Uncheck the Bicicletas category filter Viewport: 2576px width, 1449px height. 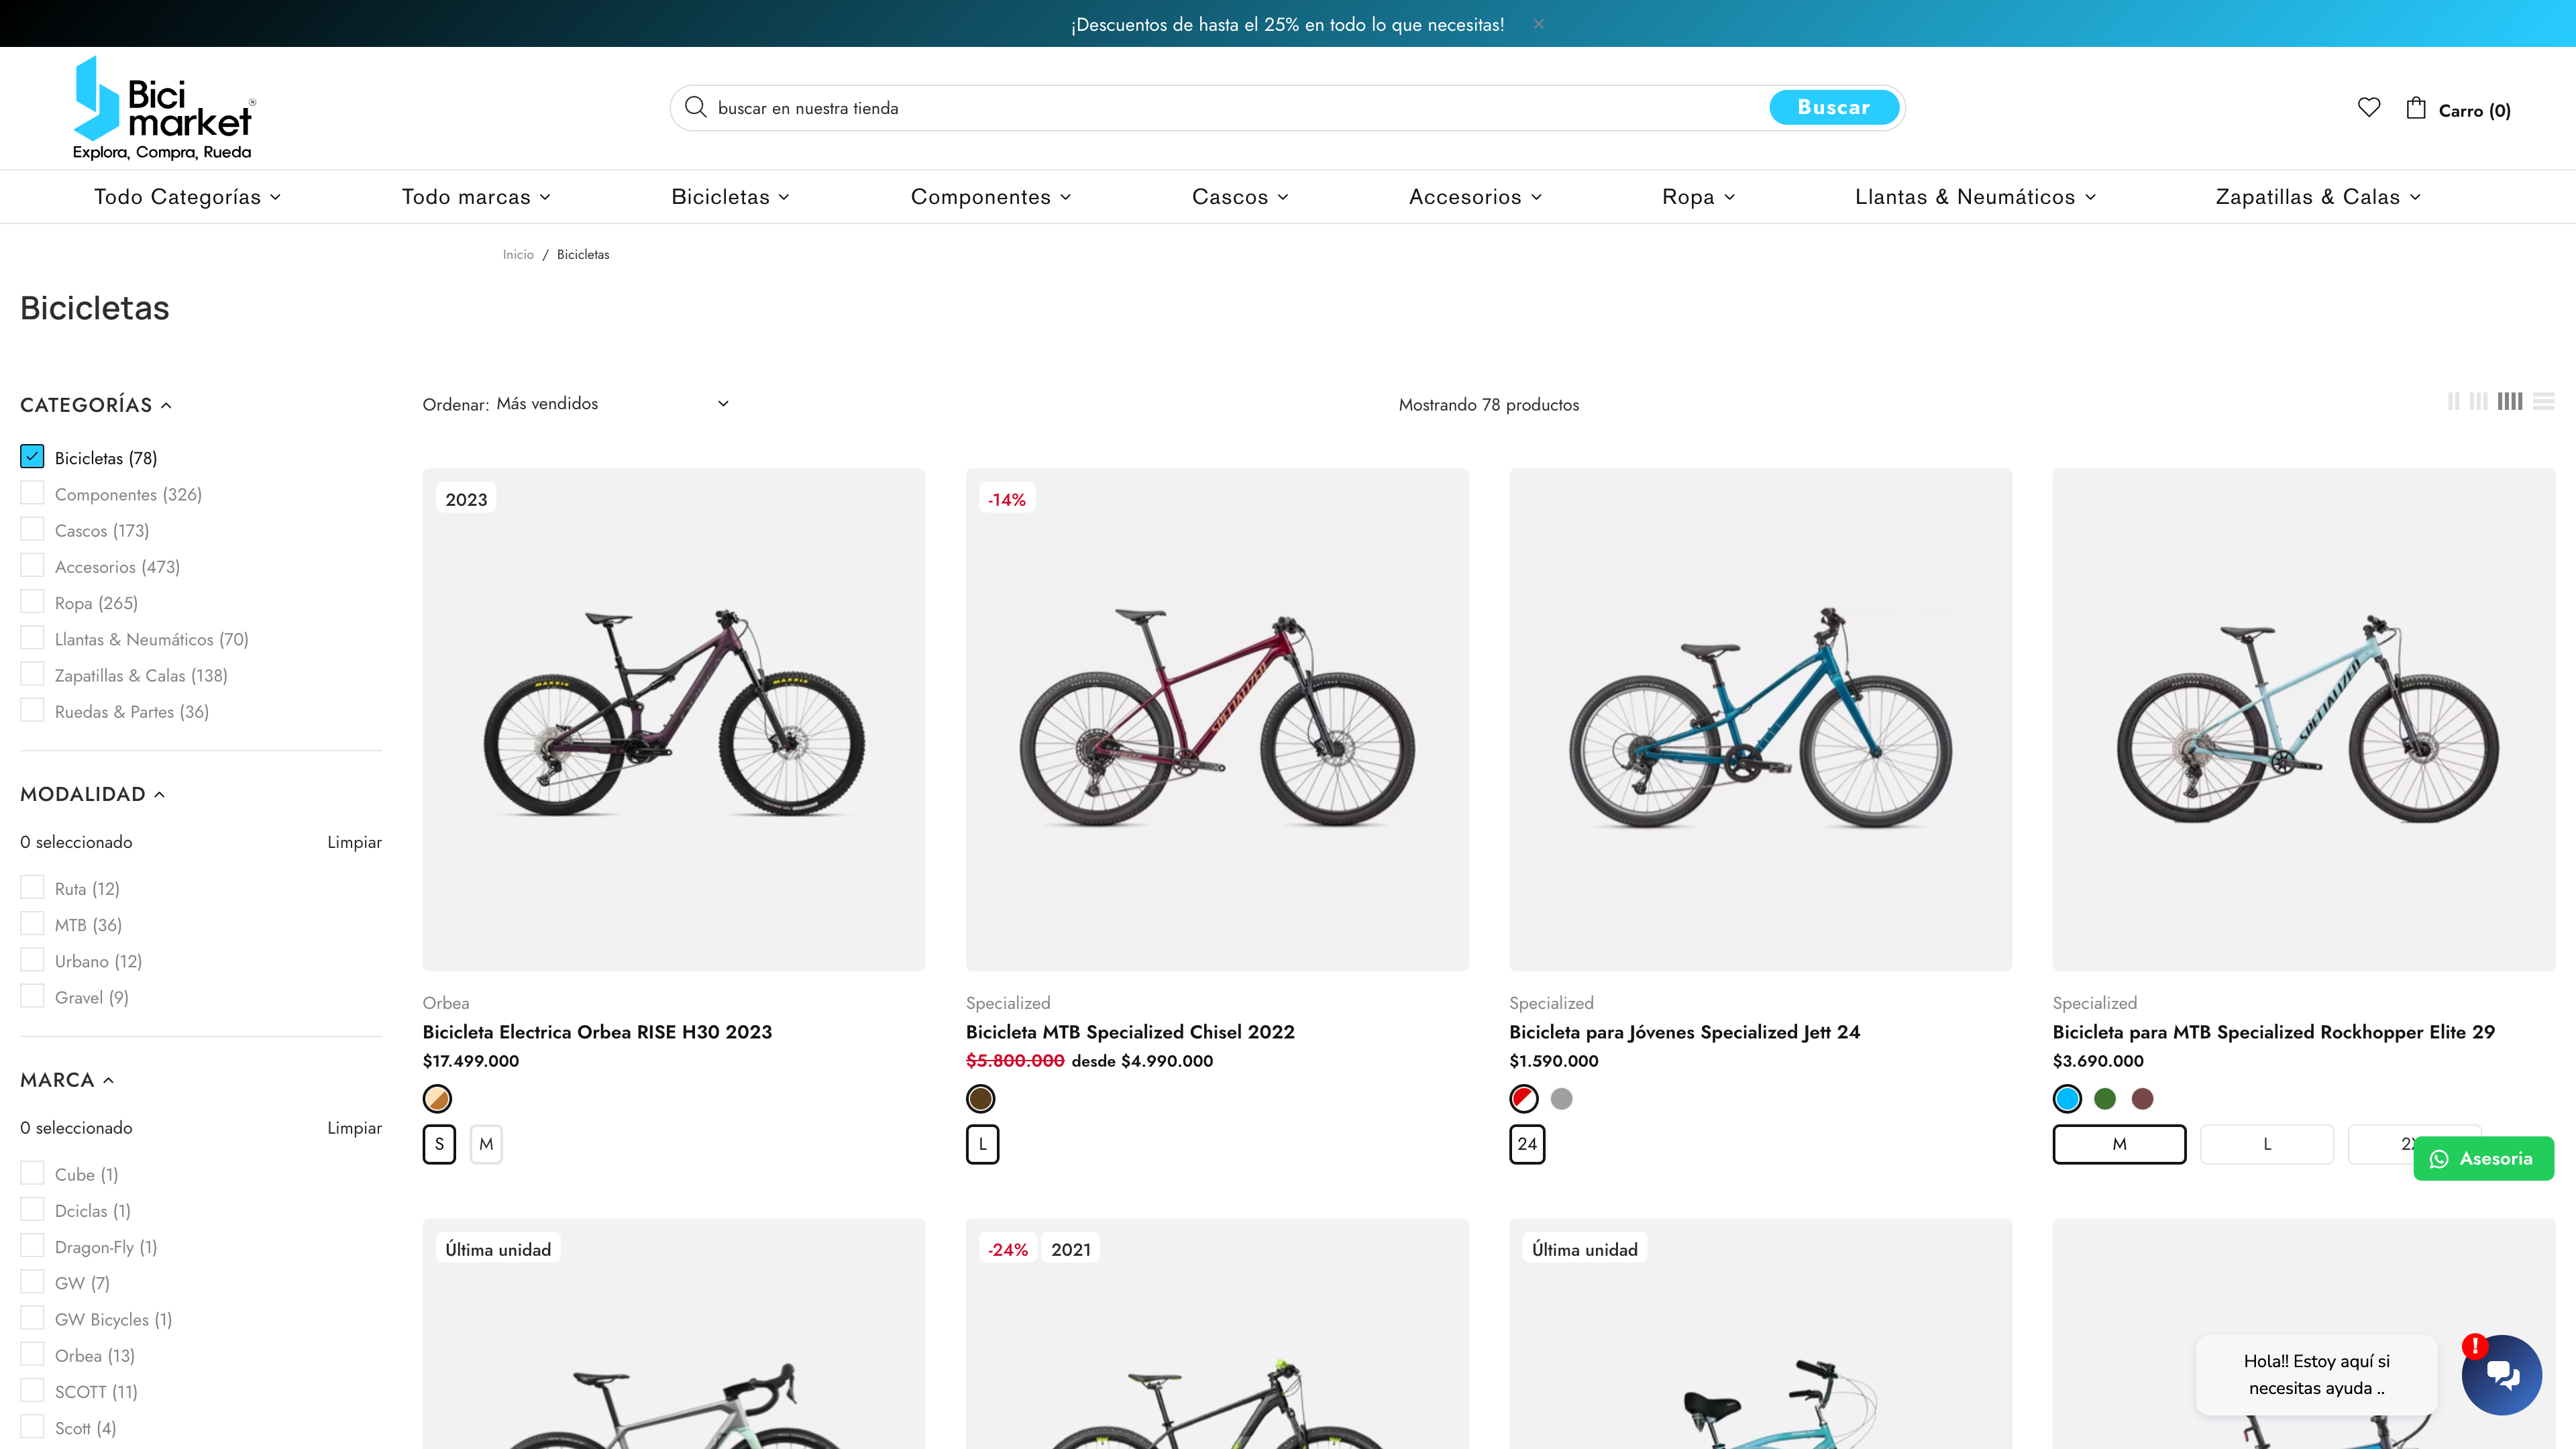pos(32,456)
